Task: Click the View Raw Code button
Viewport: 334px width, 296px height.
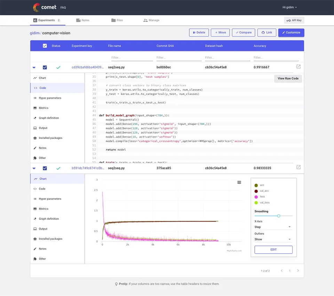Action: (x=288, y=78)
